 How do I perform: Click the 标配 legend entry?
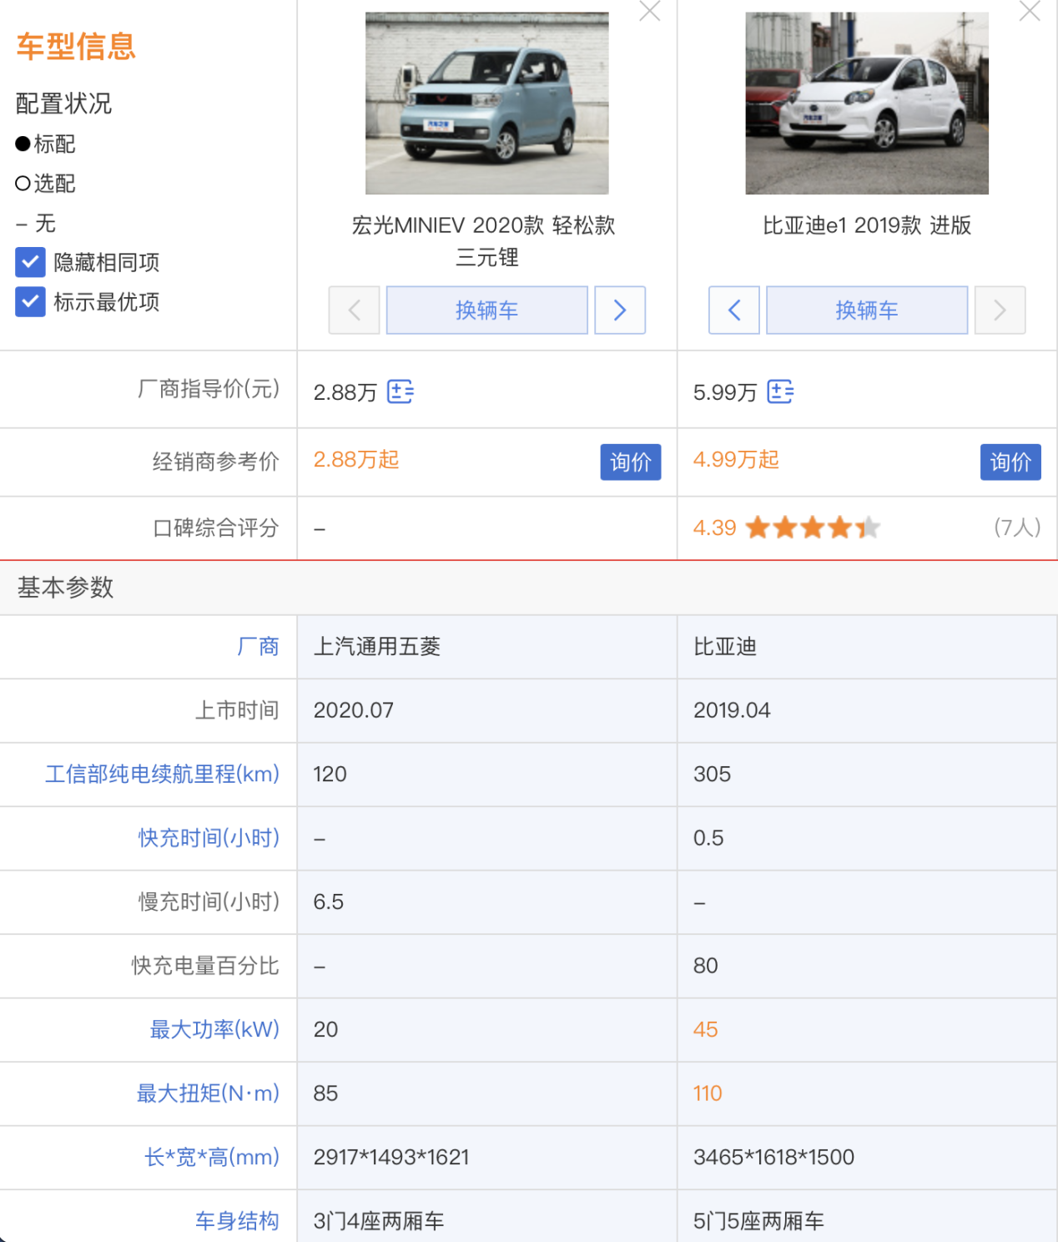[46, 144]
